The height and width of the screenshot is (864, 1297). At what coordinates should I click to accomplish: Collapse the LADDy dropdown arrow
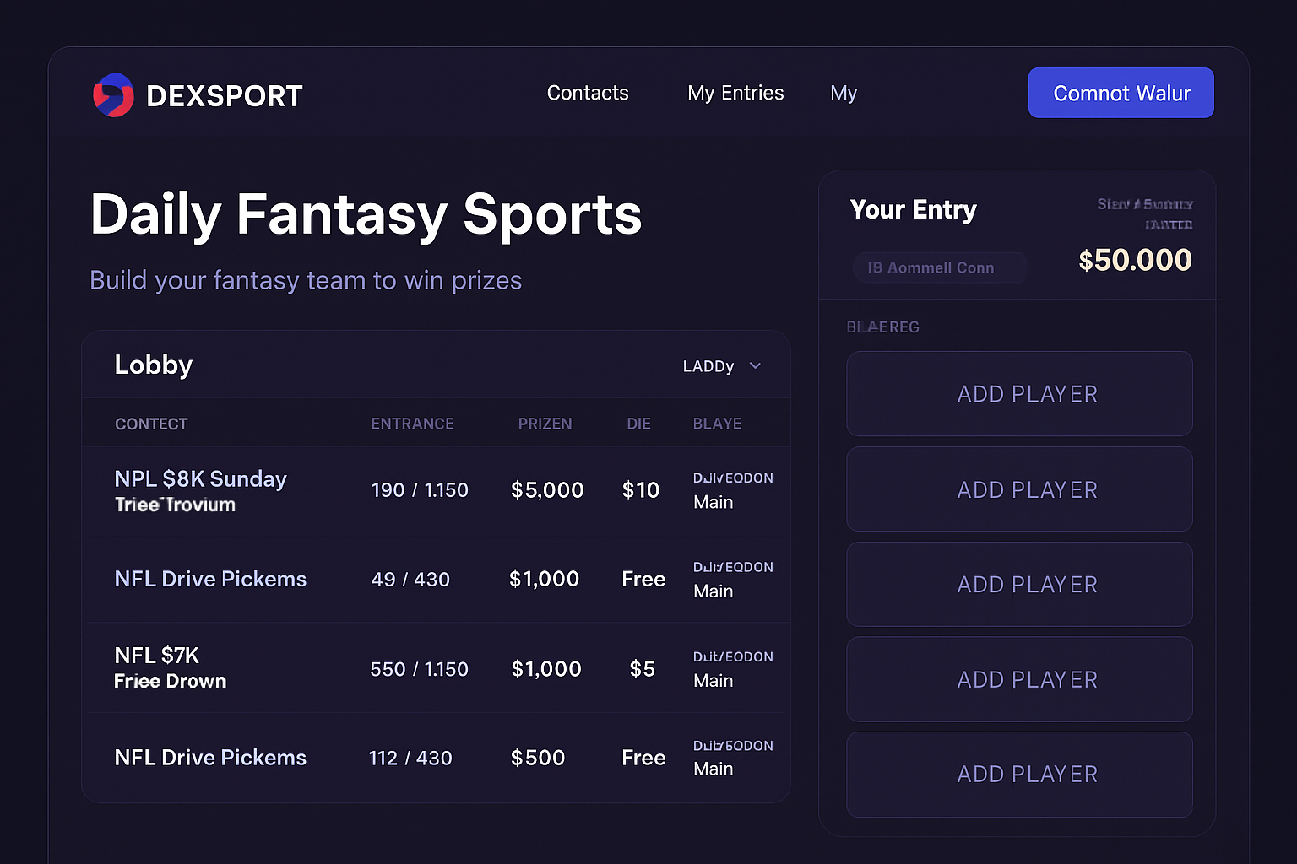[755, 365]
